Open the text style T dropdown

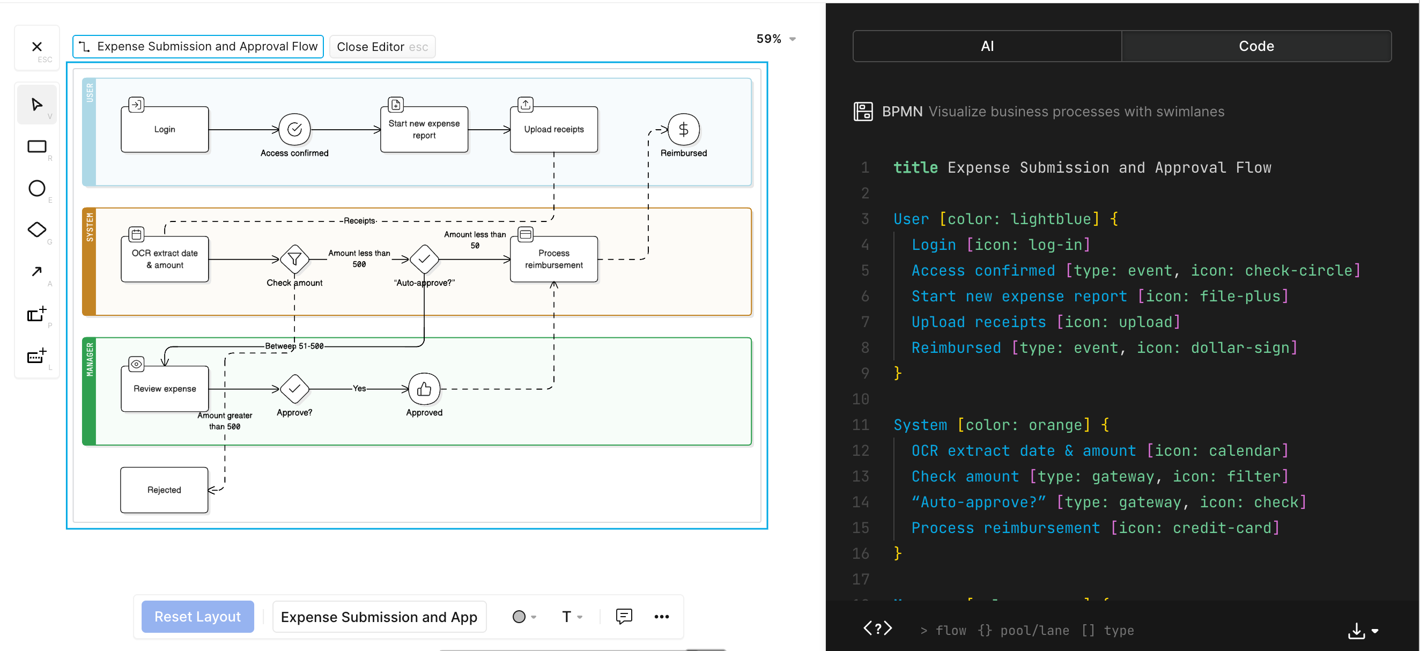click(572, 616)
